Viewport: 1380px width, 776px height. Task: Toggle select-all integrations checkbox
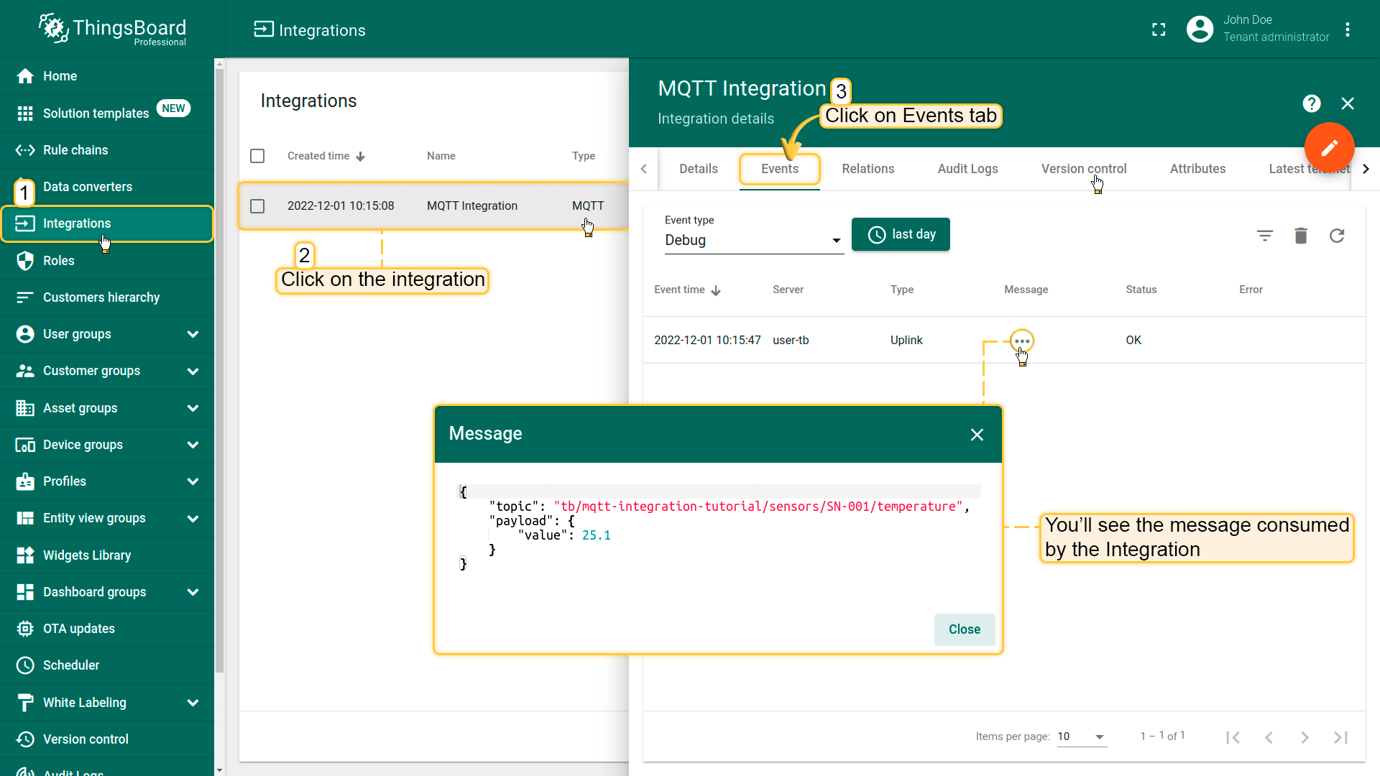257,156
